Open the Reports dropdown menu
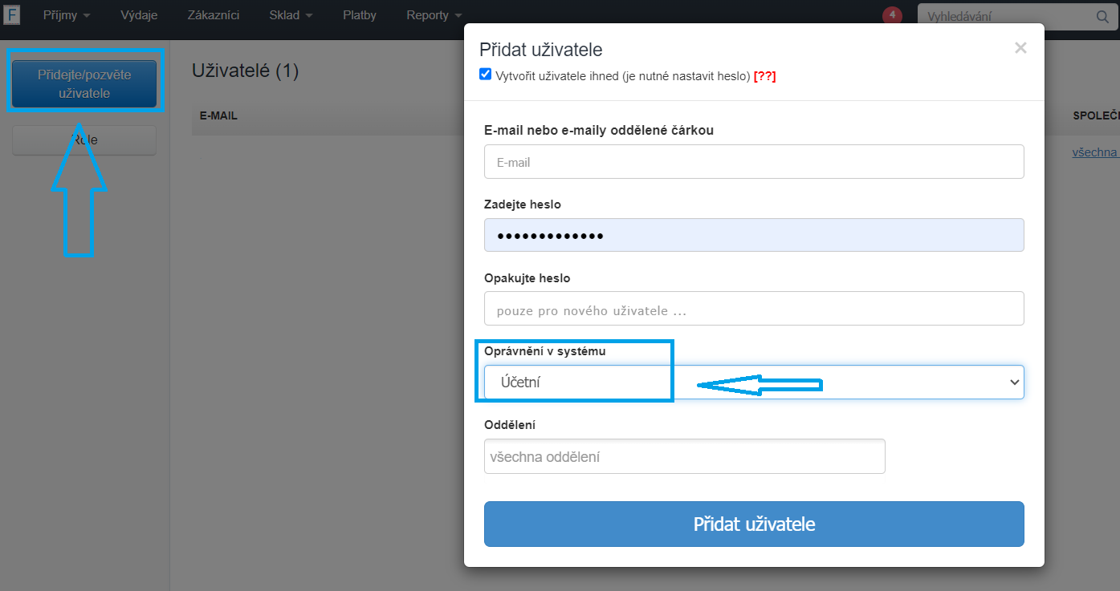 (434, 15)
